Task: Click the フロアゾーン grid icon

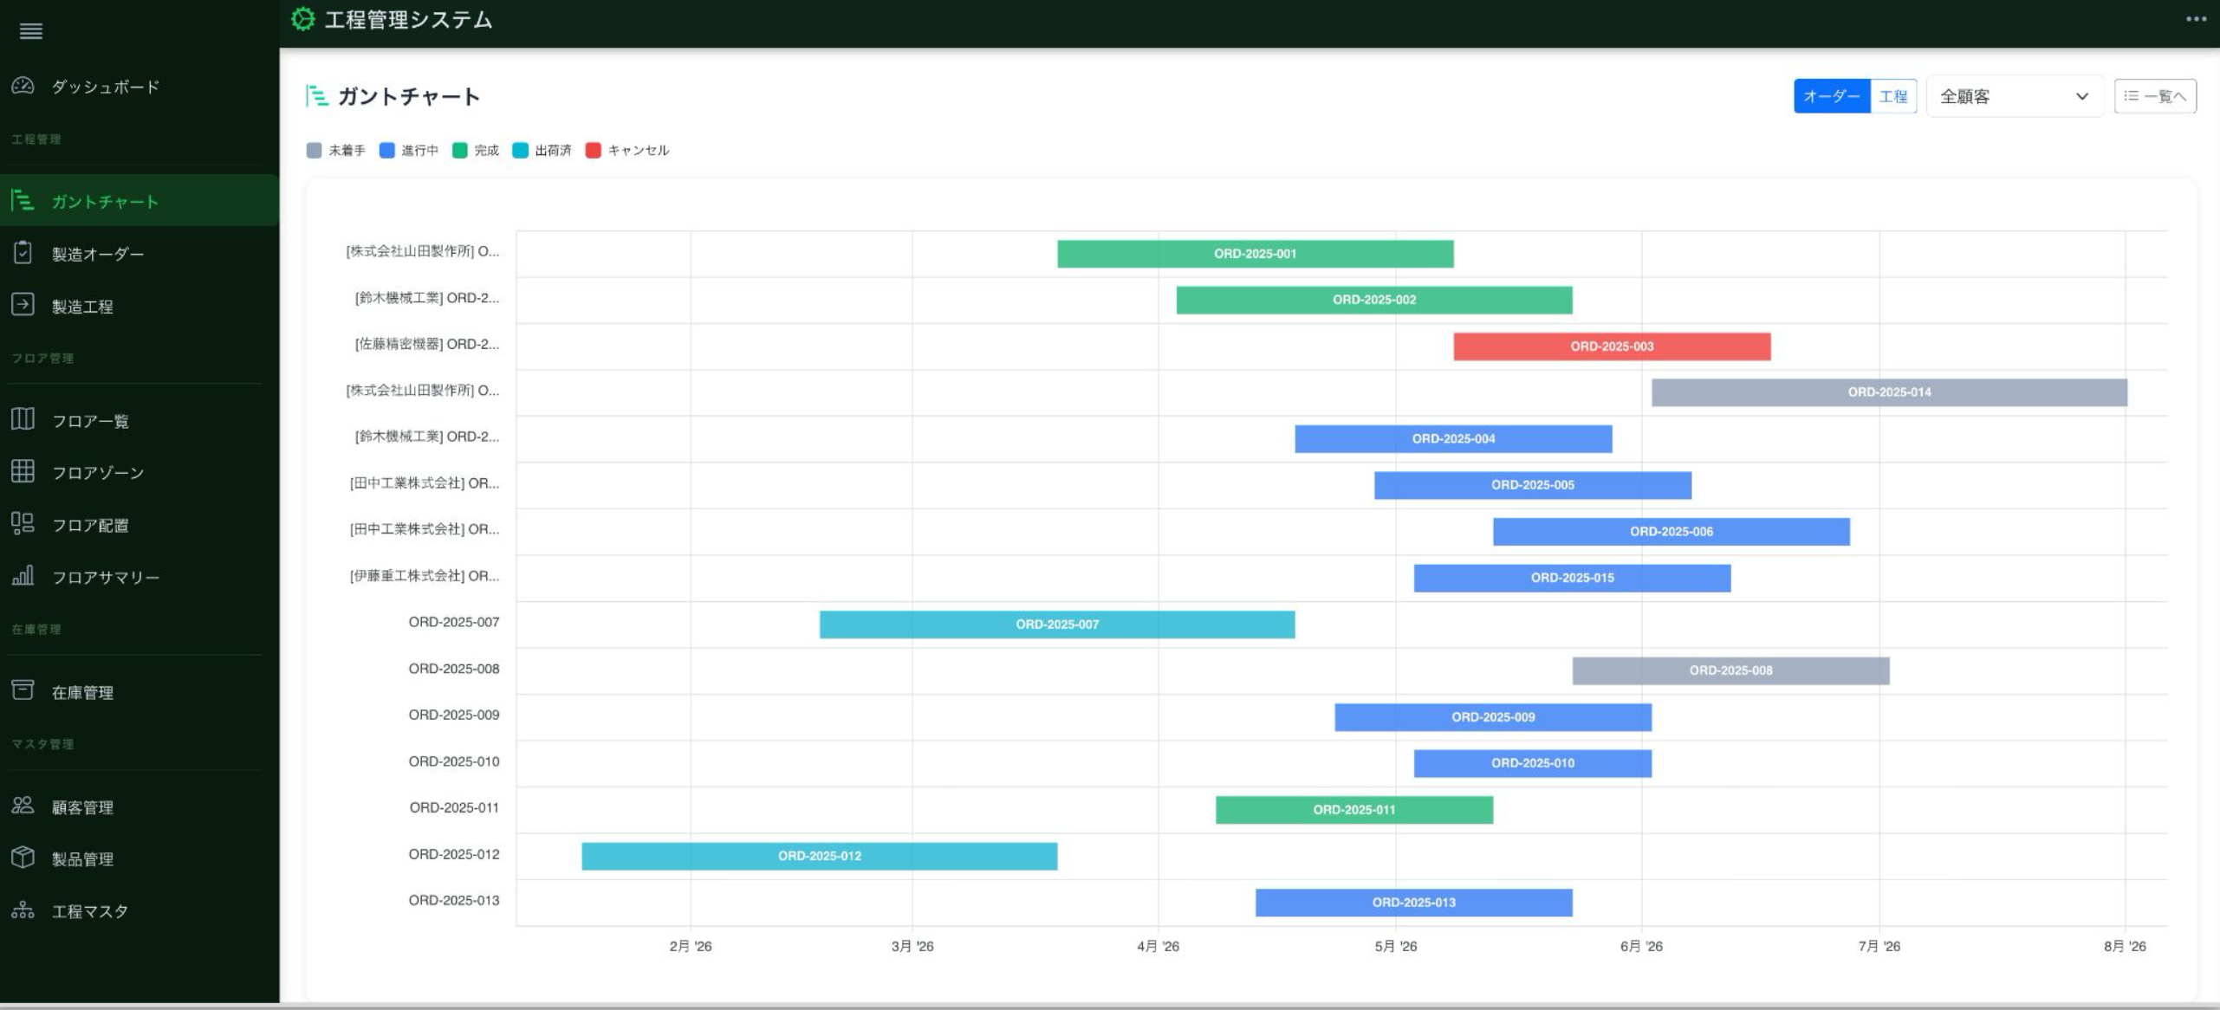Action: [23, 471]
